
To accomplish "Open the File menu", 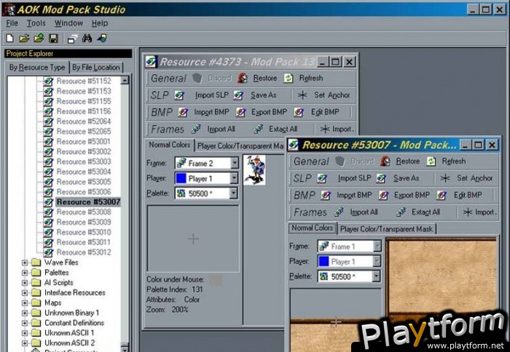I will [x=12, y=23].
